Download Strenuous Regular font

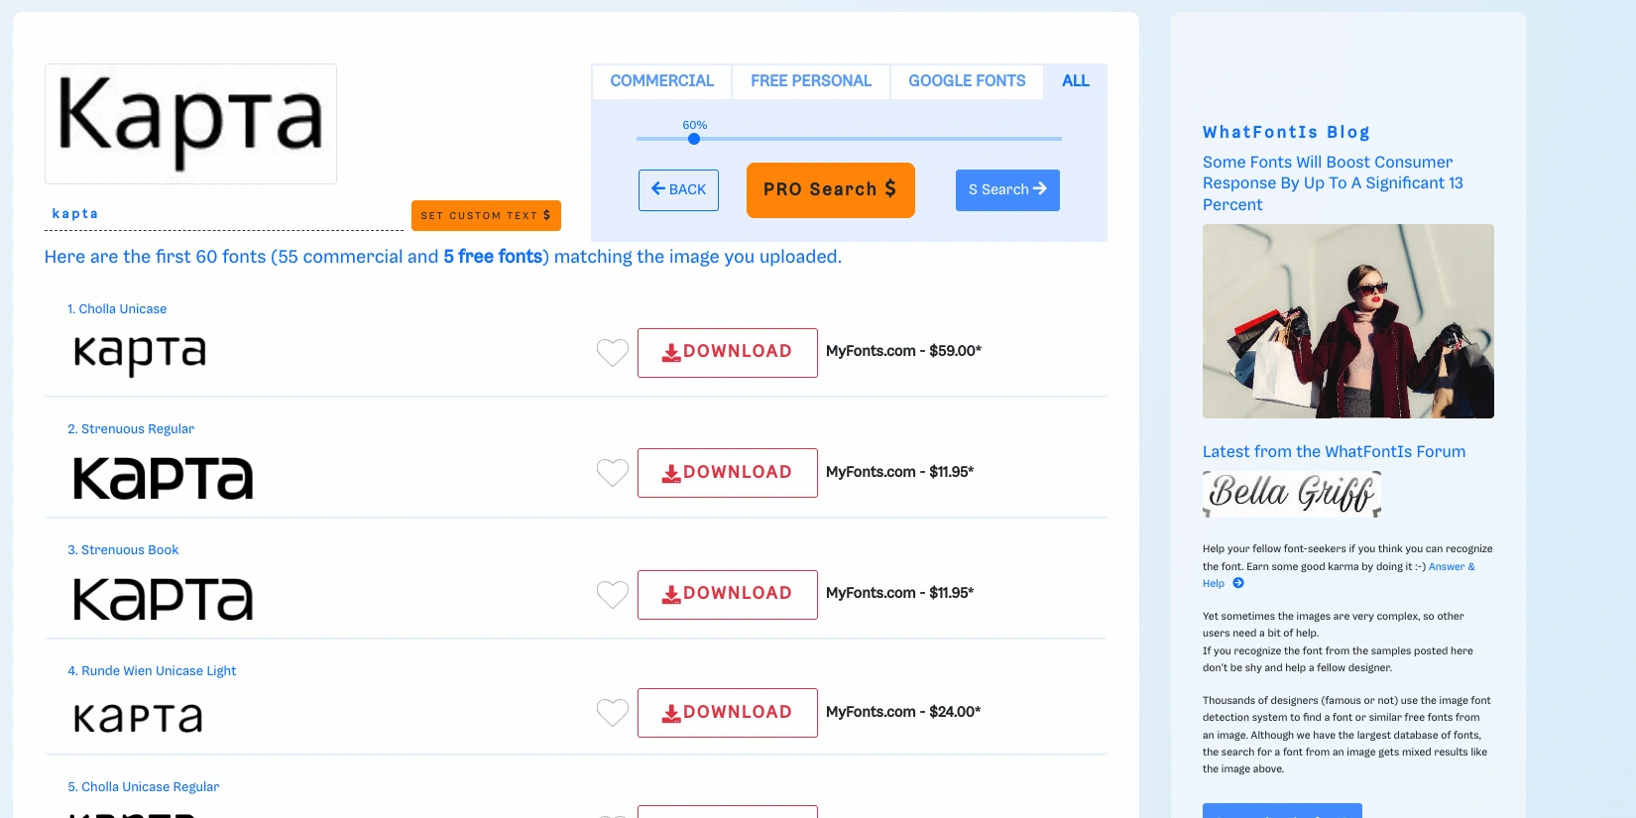tap(727, 473)
